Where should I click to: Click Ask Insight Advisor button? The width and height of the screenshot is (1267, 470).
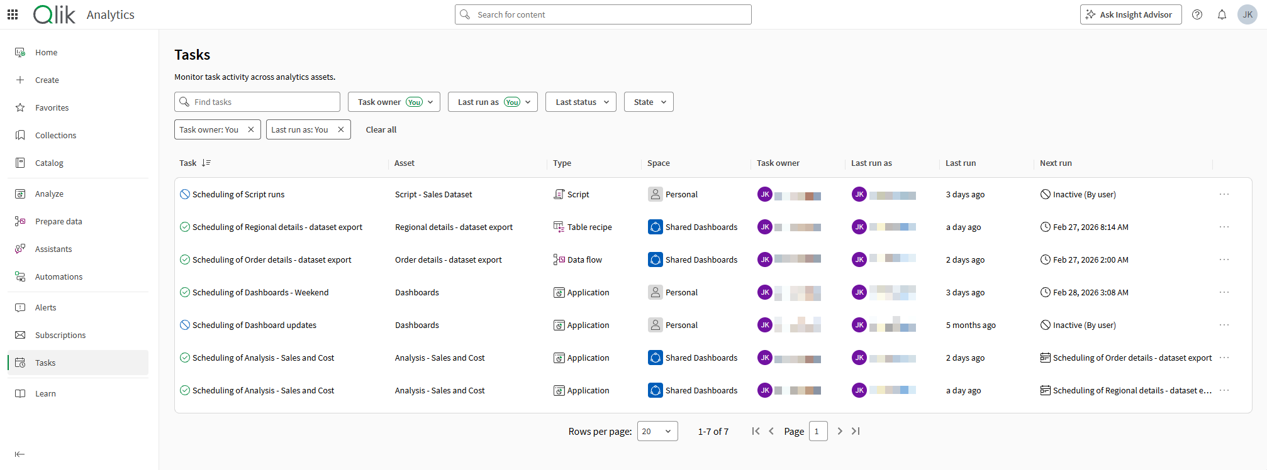point(1130,14)
